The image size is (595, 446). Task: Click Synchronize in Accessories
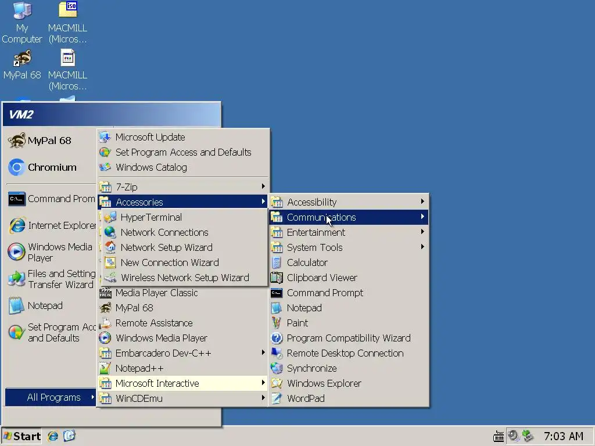pyautogui.click(x=349, y=368)
